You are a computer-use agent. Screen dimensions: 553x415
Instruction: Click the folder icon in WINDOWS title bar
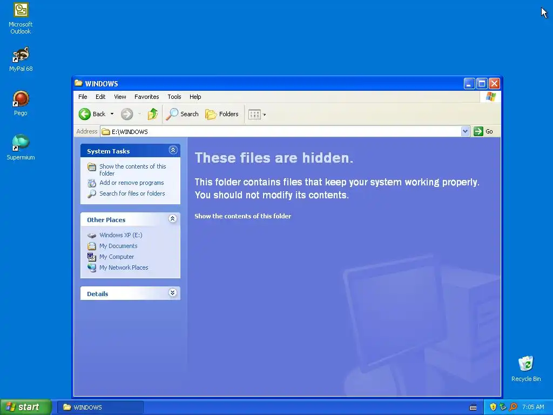coord(79,83)
